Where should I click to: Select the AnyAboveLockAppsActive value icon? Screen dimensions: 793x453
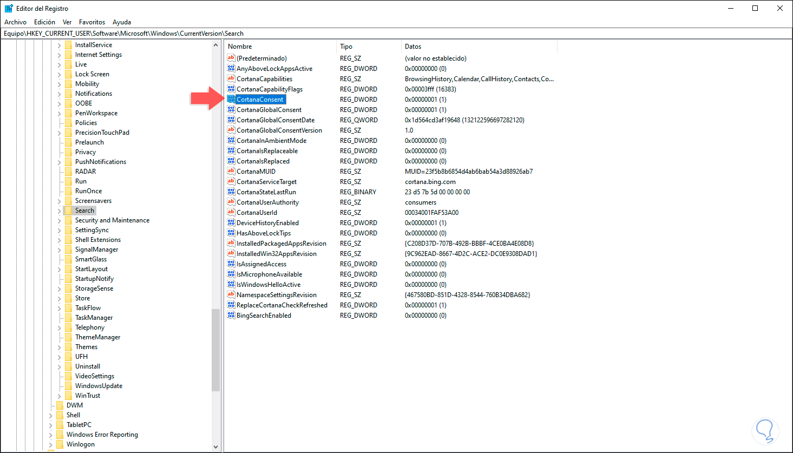pos(231,69)
